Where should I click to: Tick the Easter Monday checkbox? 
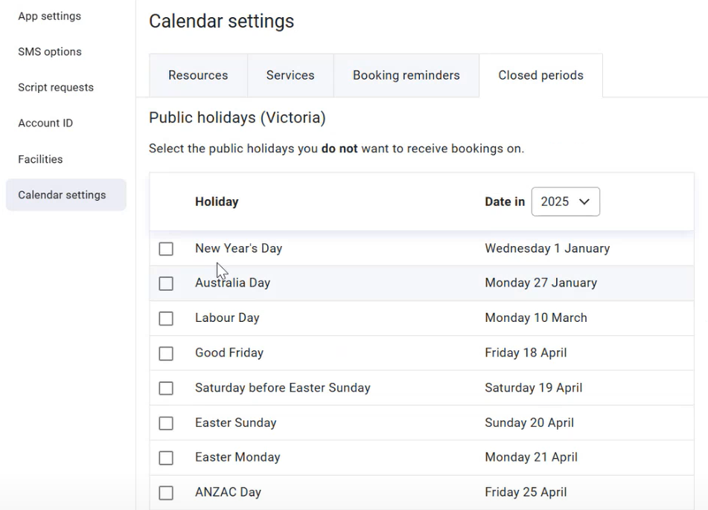(166, 458)
